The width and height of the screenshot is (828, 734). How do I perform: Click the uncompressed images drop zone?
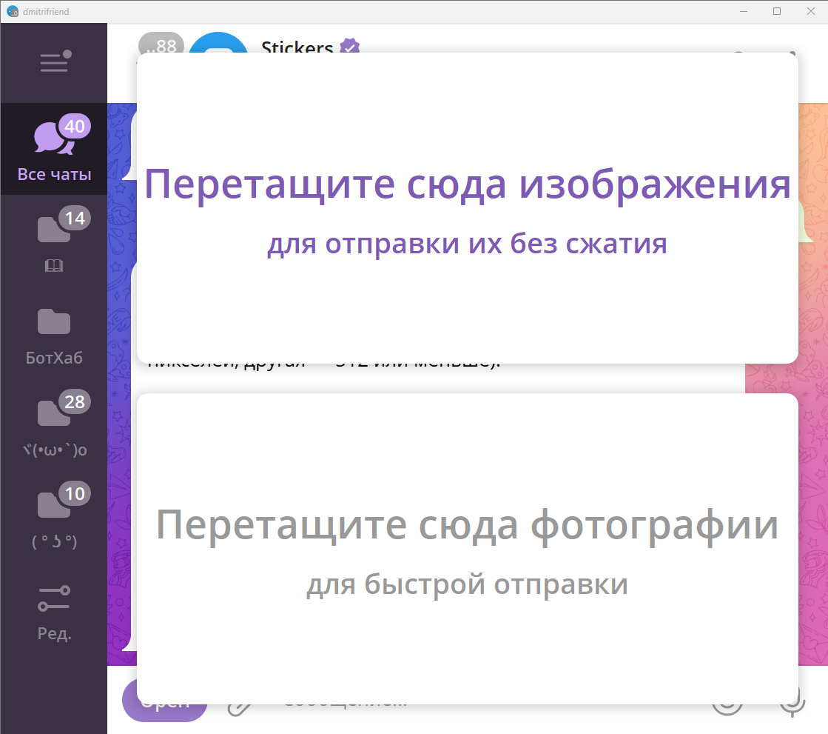click(x=467, y=207)
